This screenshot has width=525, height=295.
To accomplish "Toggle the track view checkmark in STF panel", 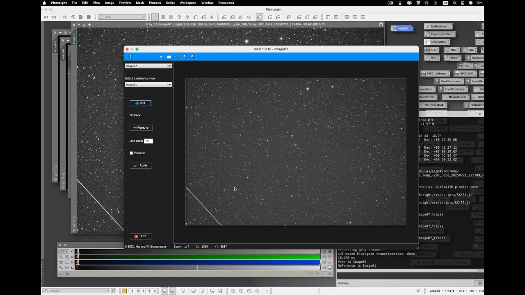I will 324,274.
